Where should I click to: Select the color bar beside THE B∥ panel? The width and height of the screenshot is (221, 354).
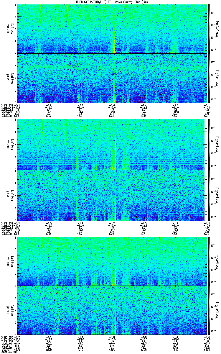tap(209, 311)
